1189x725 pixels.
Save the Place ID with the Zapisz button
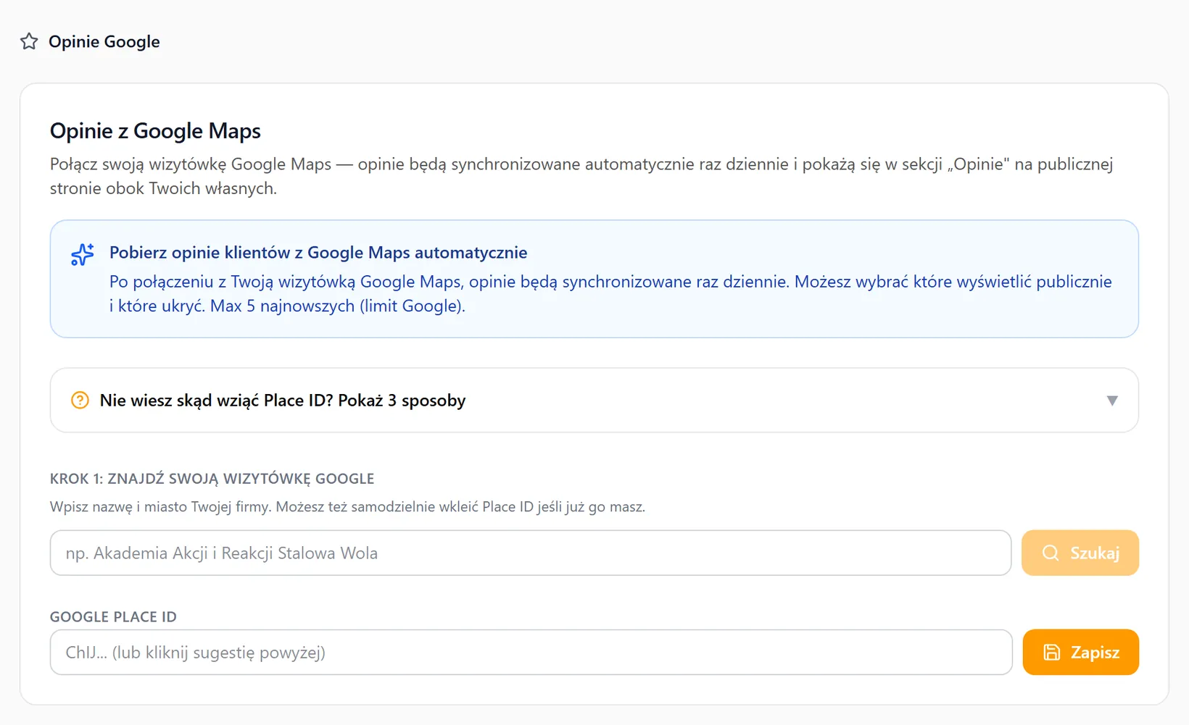pyautogui.click(x=1081, y=652)
